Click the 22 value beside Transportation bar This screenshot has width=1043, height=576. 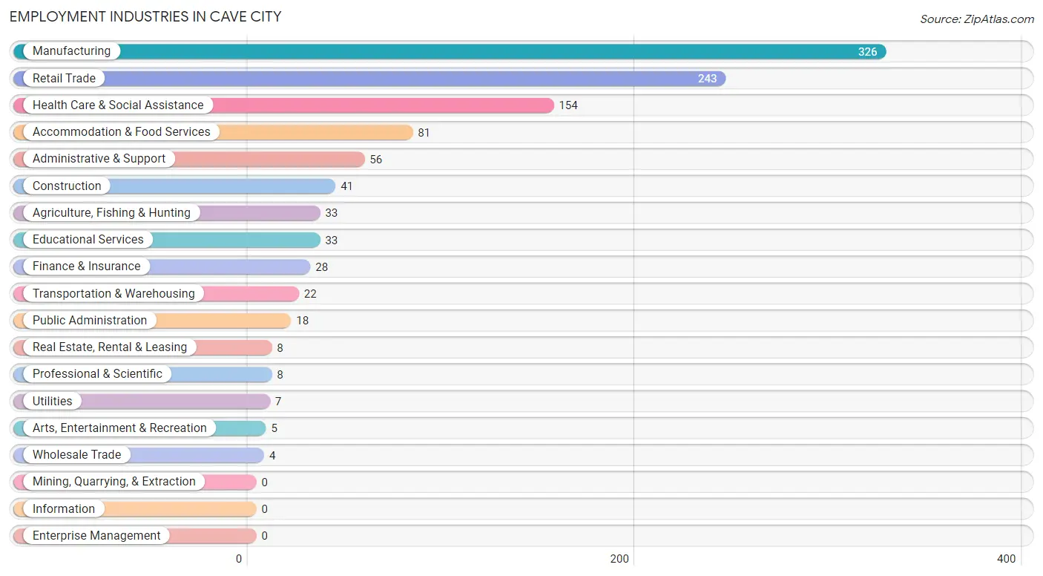310,294
